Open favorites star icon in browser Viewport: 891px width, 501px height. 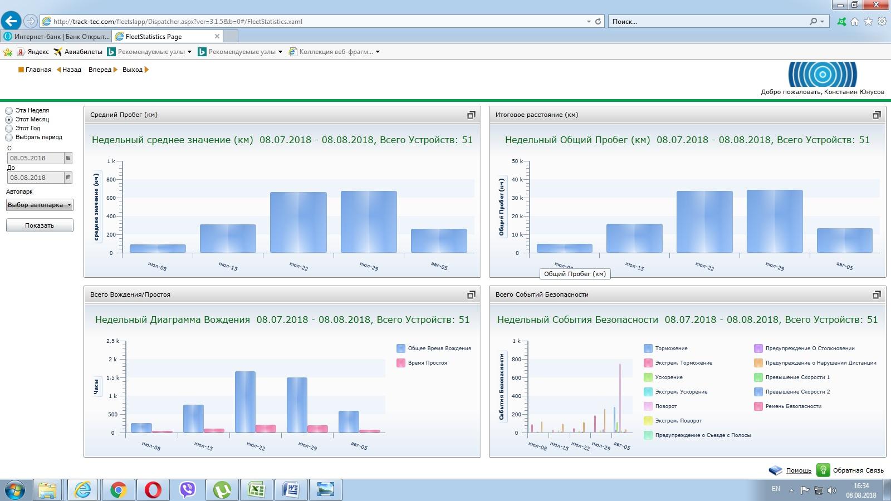[869, 21]
